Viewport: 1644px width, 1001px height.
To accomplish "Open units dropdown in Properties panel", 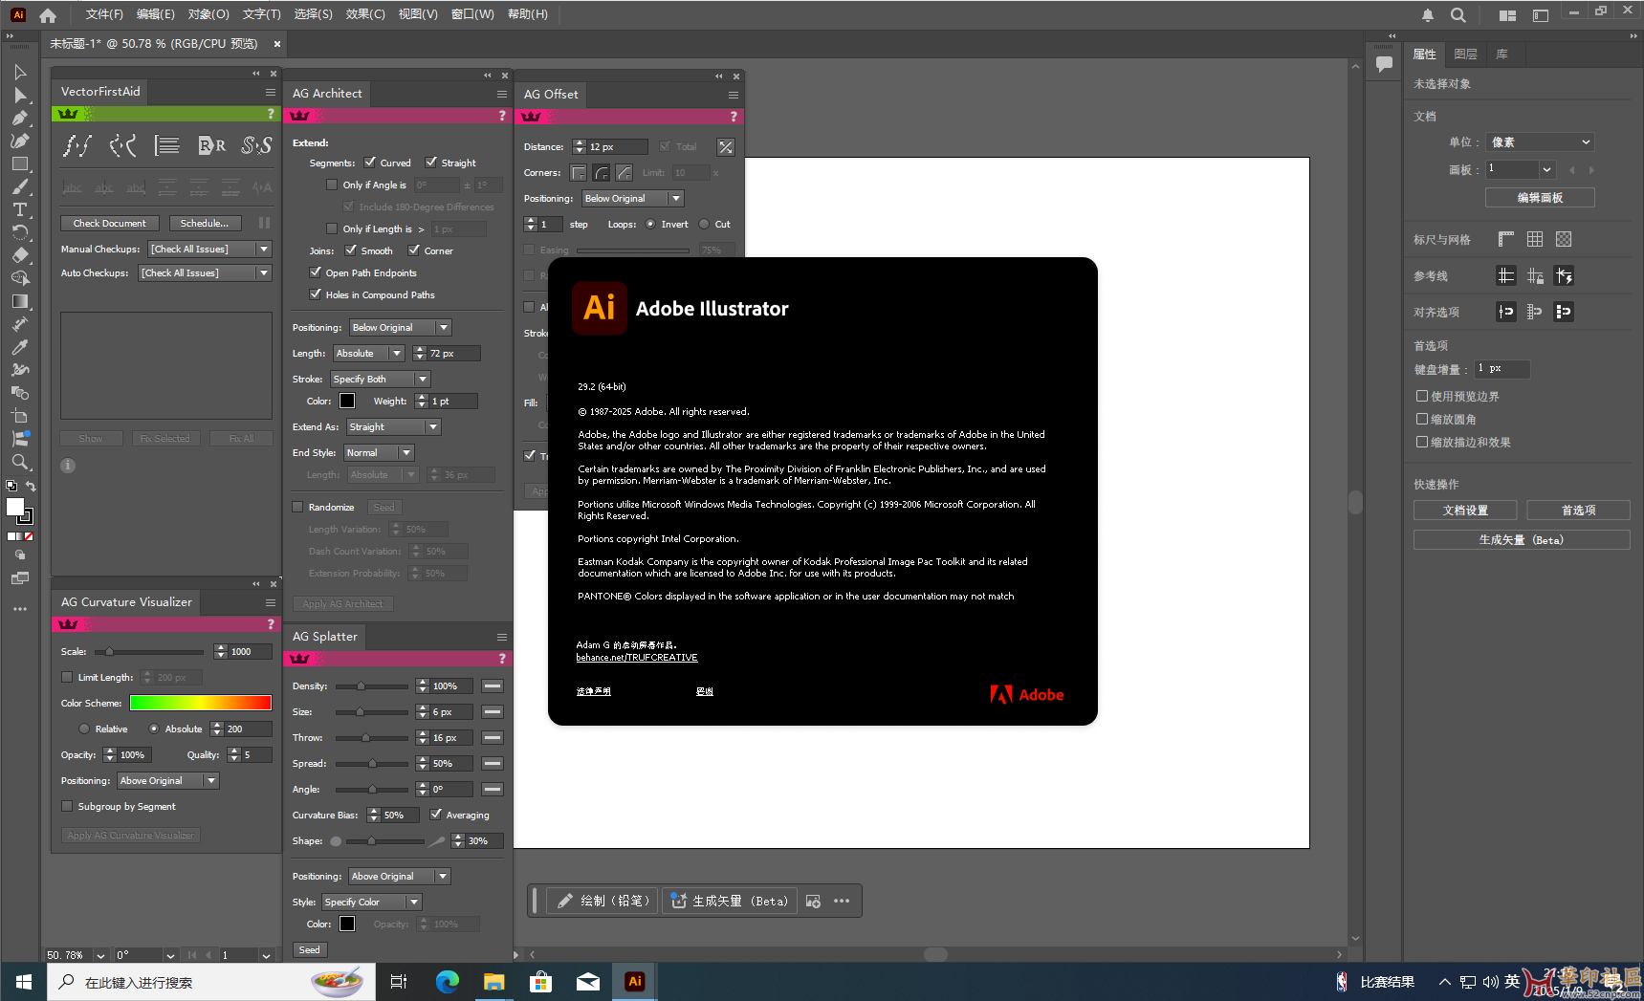I will click(x=1540, y=141).
